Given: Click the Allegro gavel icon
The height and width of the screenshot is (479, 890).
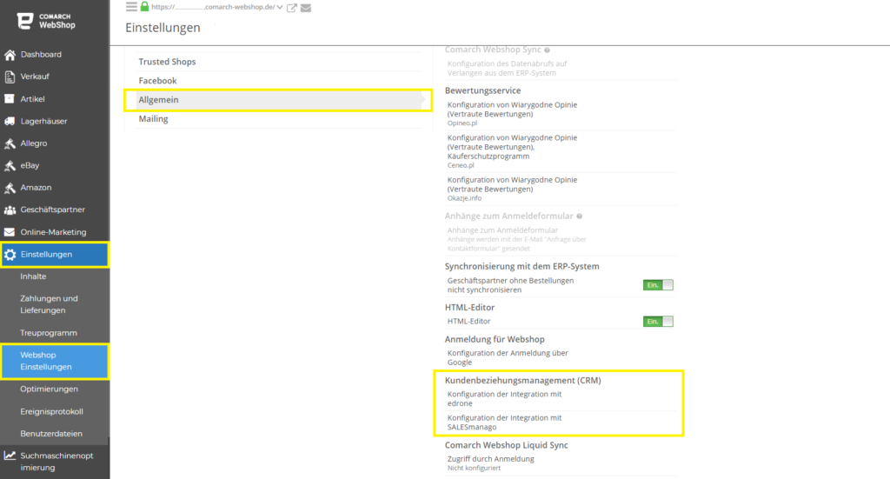Looking at the screenshot, I should point(10,143).
